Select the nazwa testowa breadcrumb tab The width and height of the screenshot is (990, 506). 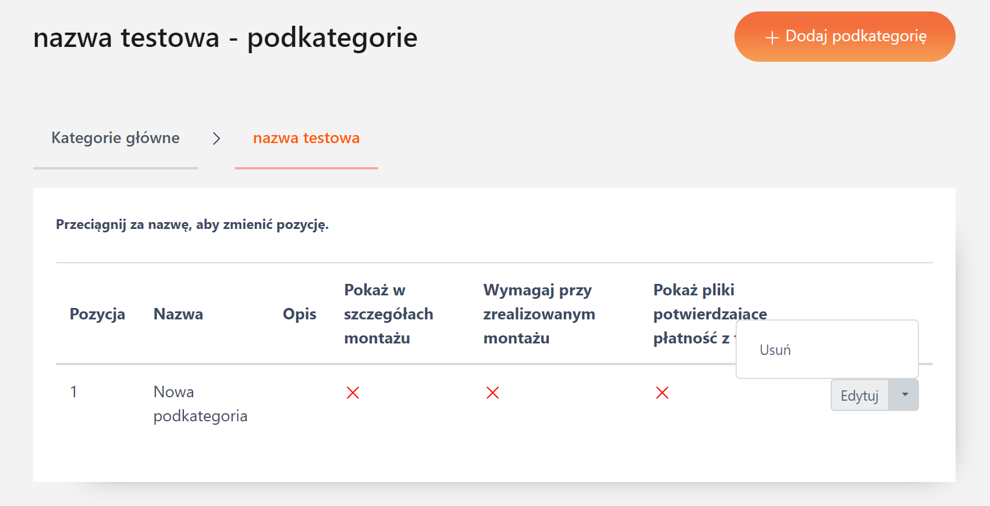[x=307, y=138]
